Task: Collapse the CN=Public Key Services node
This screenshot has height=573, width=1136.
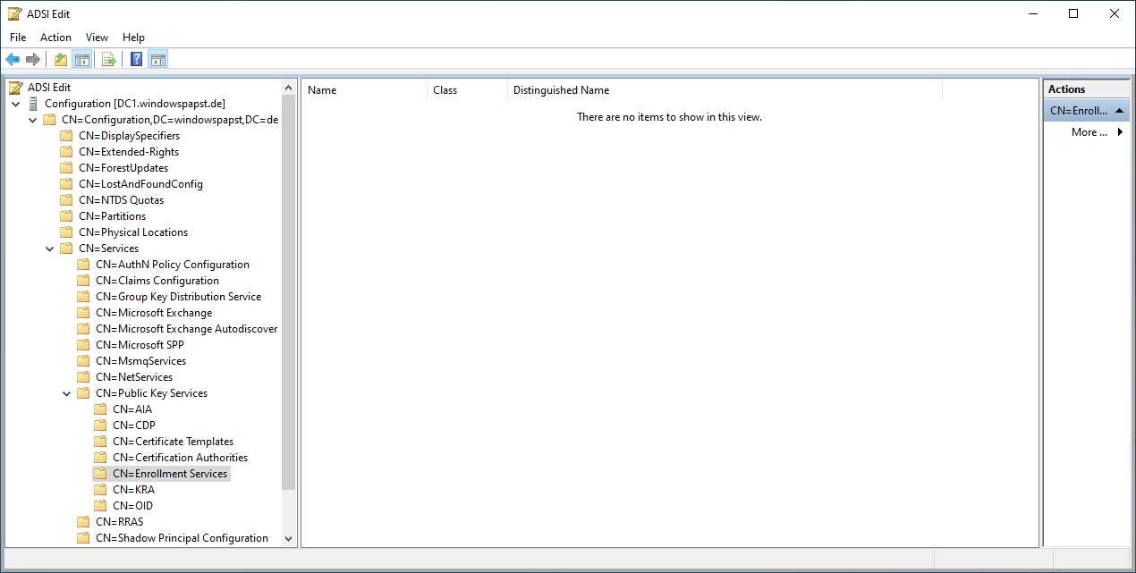Action: tap(67, 393)
